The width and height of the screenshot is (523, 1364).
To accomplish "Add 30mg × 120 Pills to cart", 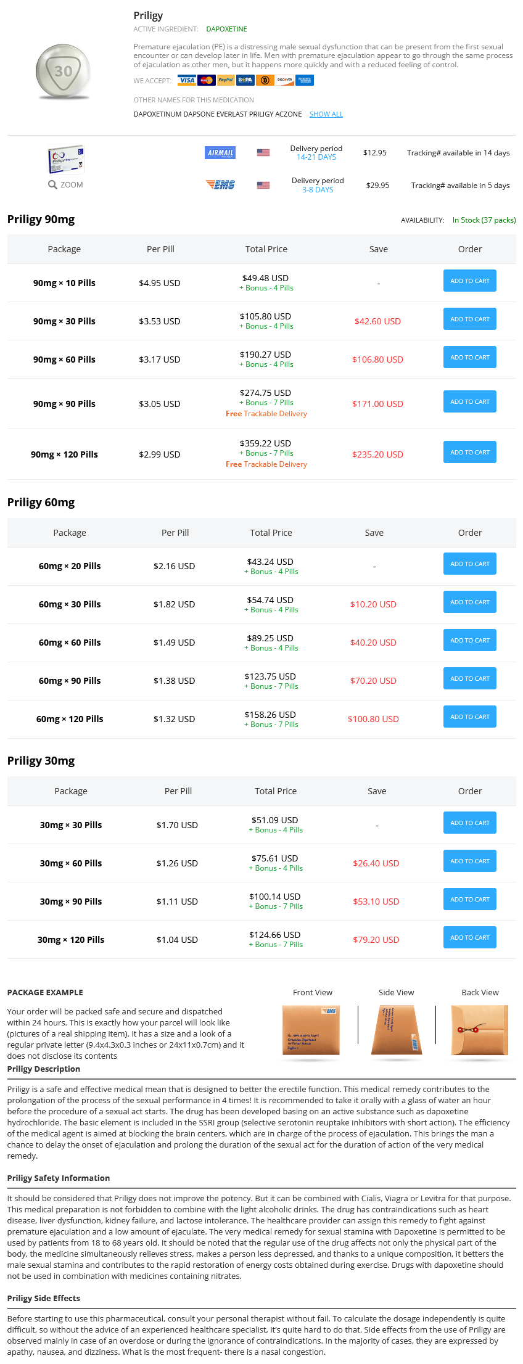I will (470, 937).
